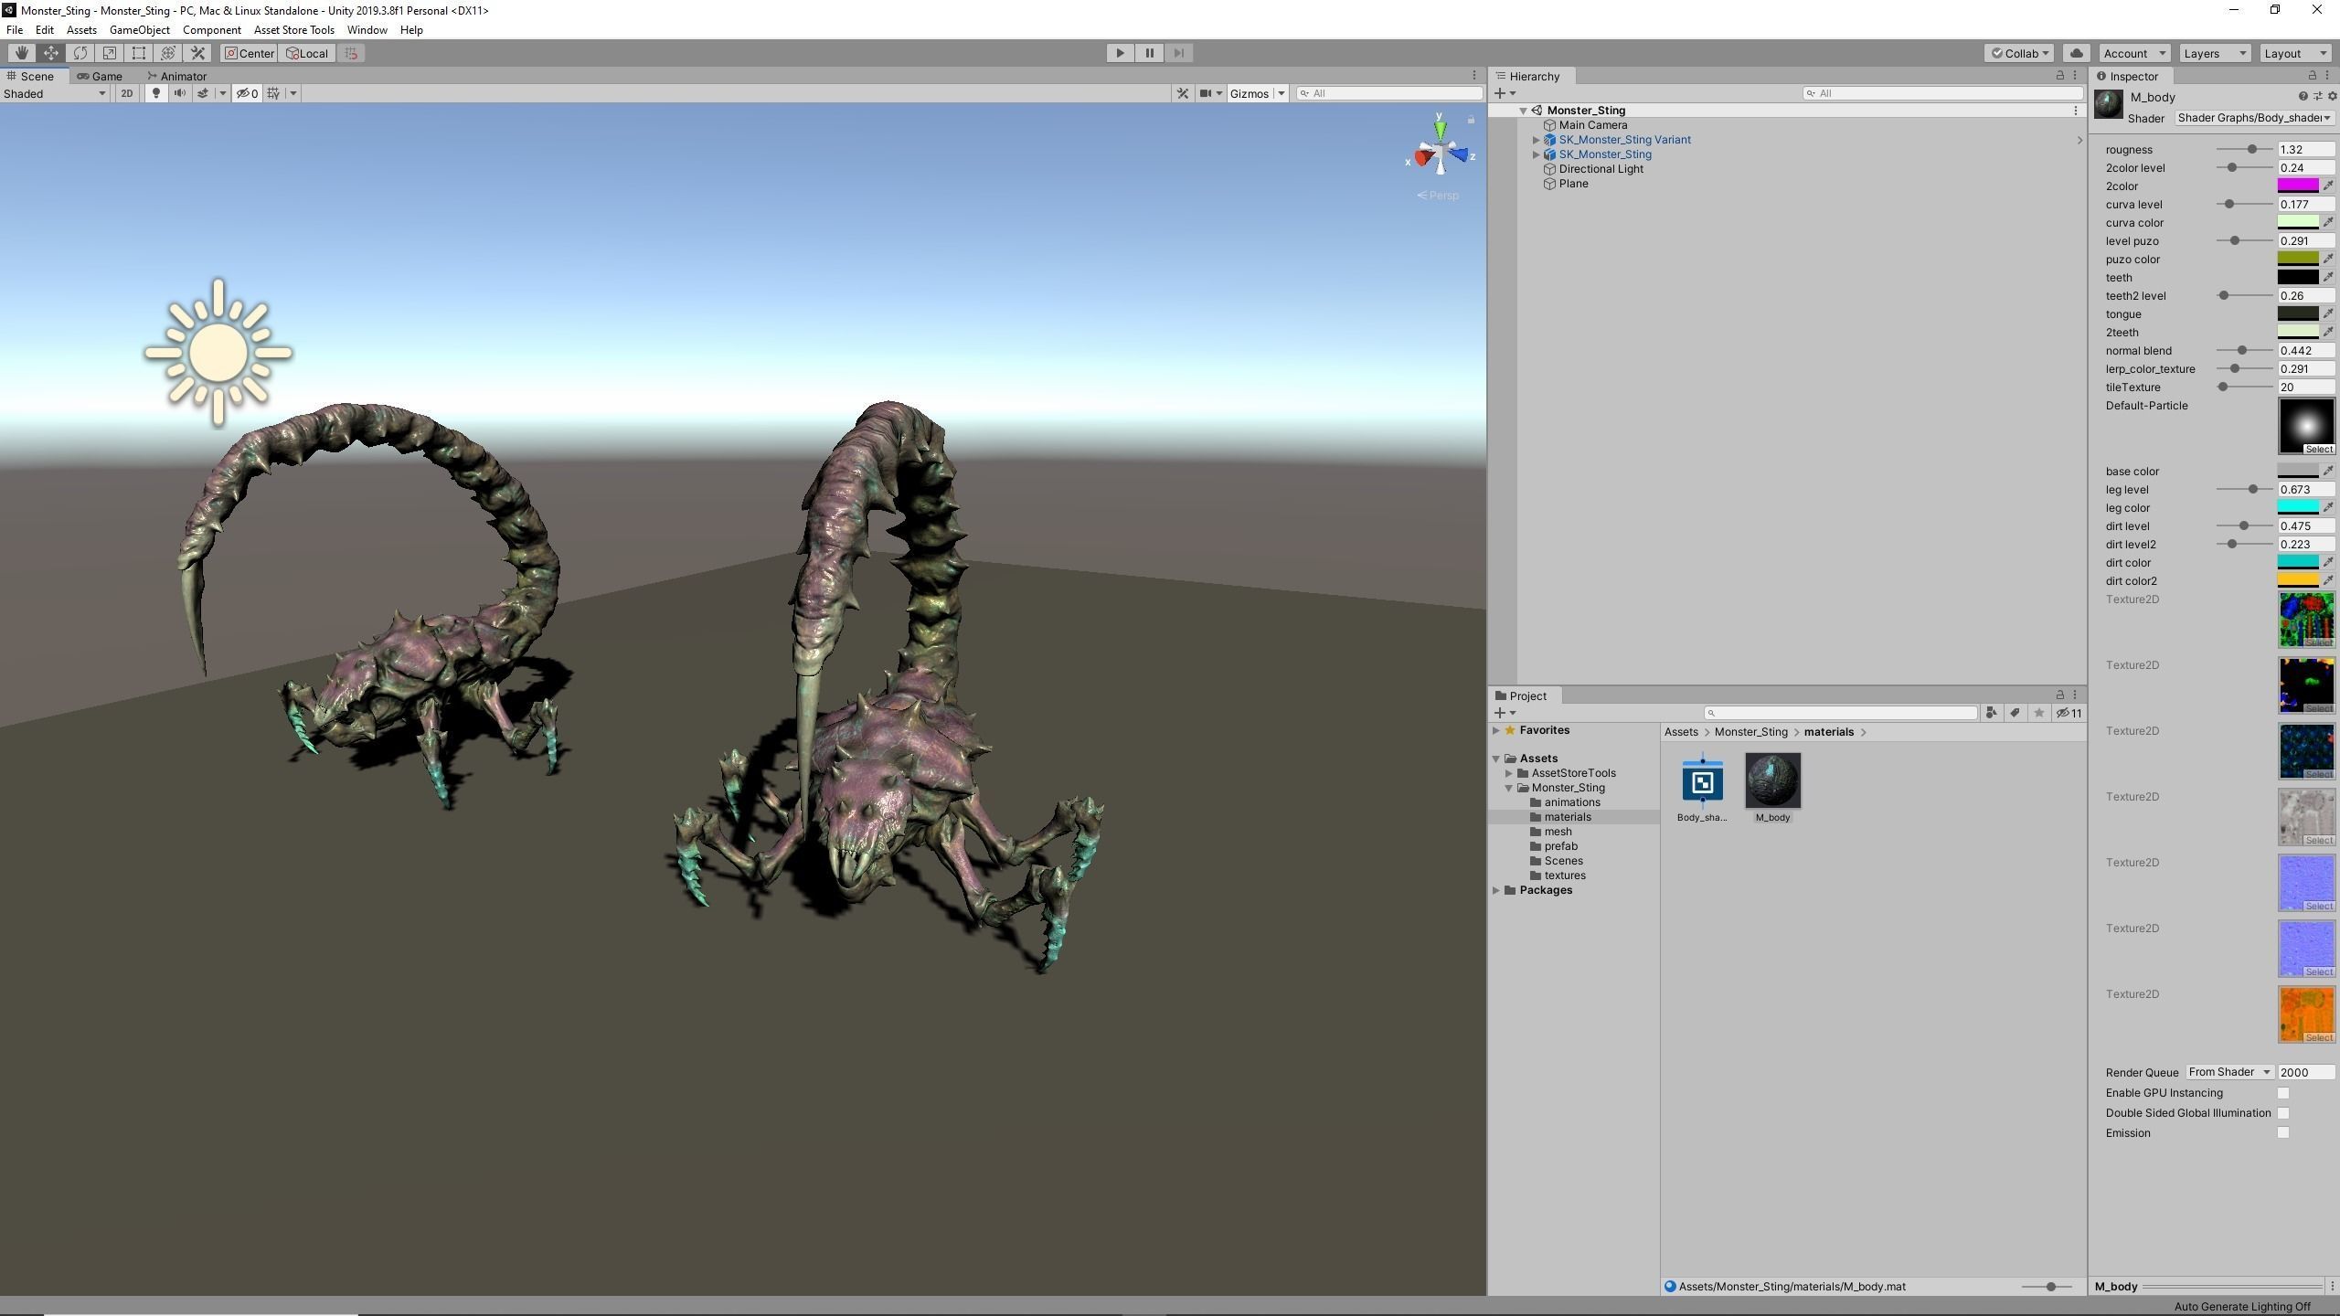Open Gizmos dropdown
The image size is (2340, 1316).
1258,93
